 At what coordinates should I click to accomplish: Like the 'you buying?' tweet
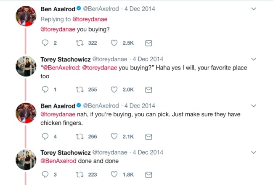point(114,43)
